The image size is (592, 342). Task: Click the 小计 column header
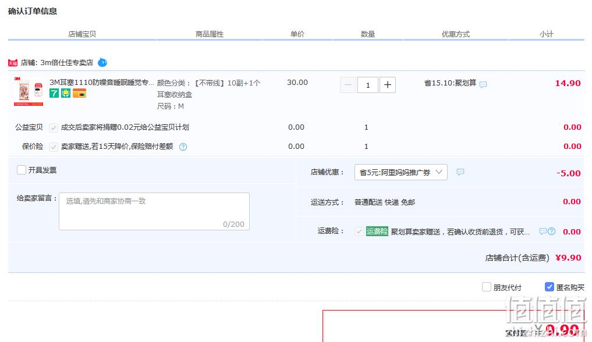click(547, 34)
